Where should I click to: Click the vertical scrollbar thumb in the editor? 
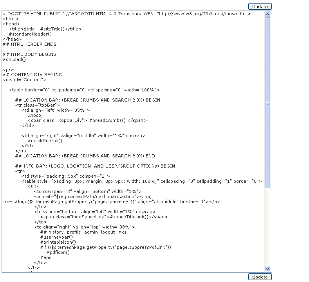tap(268, 103)
